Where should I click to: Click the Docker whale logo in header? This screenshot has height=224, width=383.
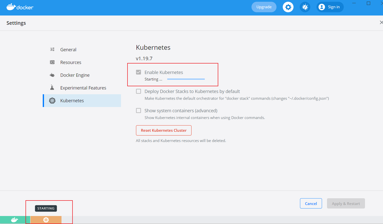click(x=20, y=7)
